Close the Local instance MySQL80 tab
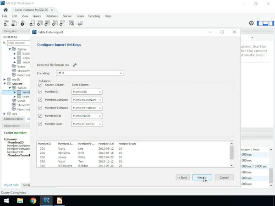275x206 pixels. (x=52, y=10)
